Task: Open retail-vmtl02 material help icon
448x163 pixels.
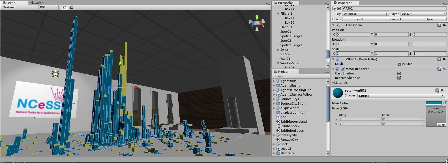Action: [x=437, y=91]
